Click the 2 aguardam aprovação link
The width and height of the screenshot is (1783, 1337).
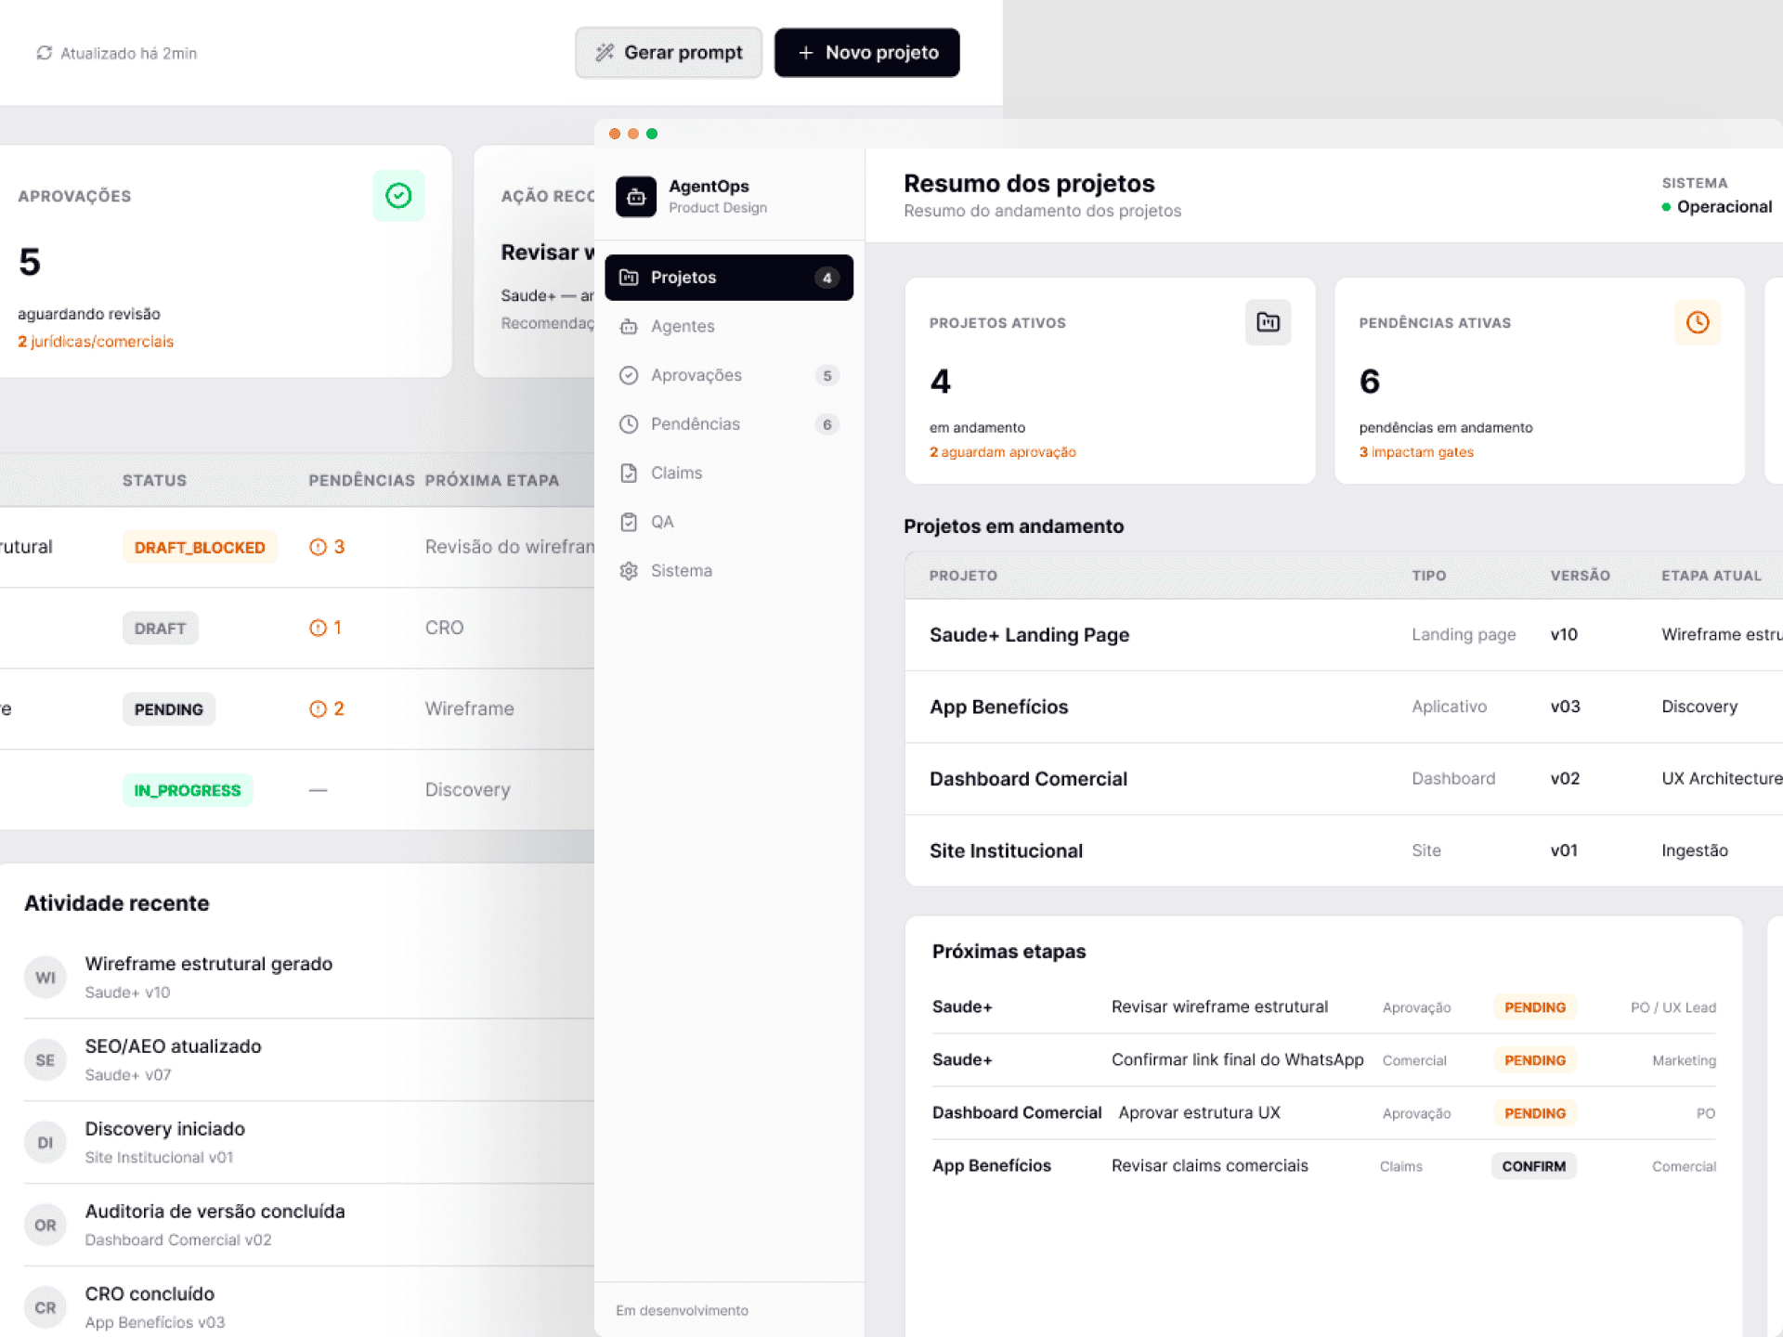pyautogui.click(x=1003, y=452)
